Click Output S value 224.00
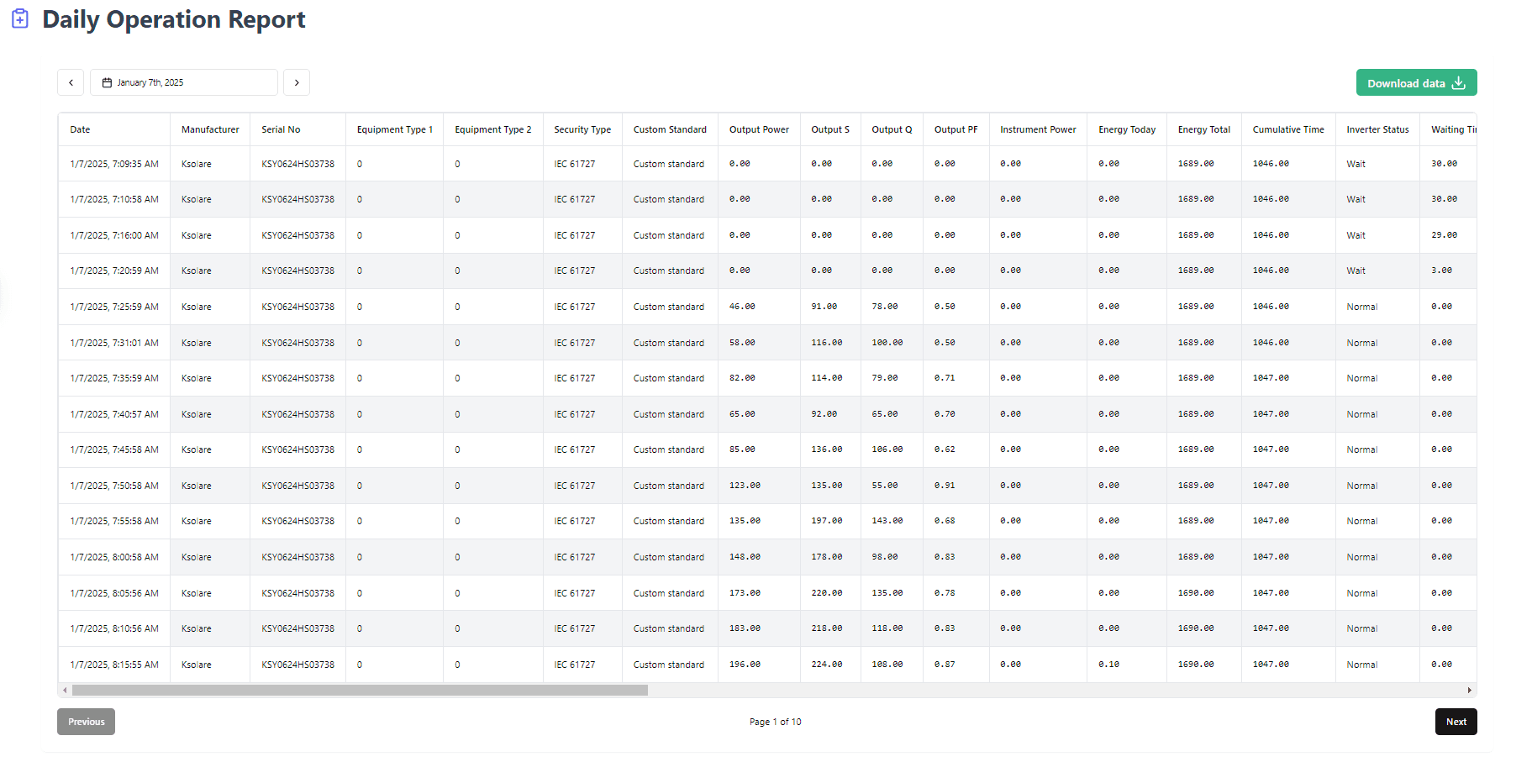The image size is (1532, 762). (826, 665)
